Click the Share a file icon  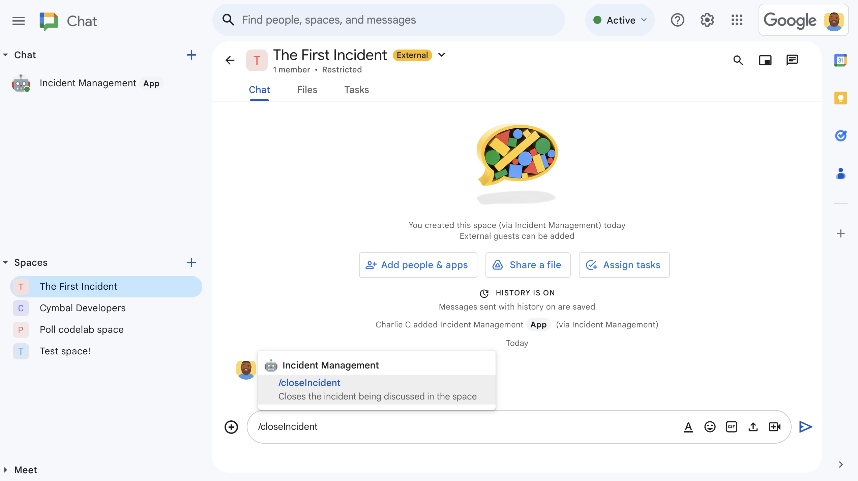click(x=498, y=265)
